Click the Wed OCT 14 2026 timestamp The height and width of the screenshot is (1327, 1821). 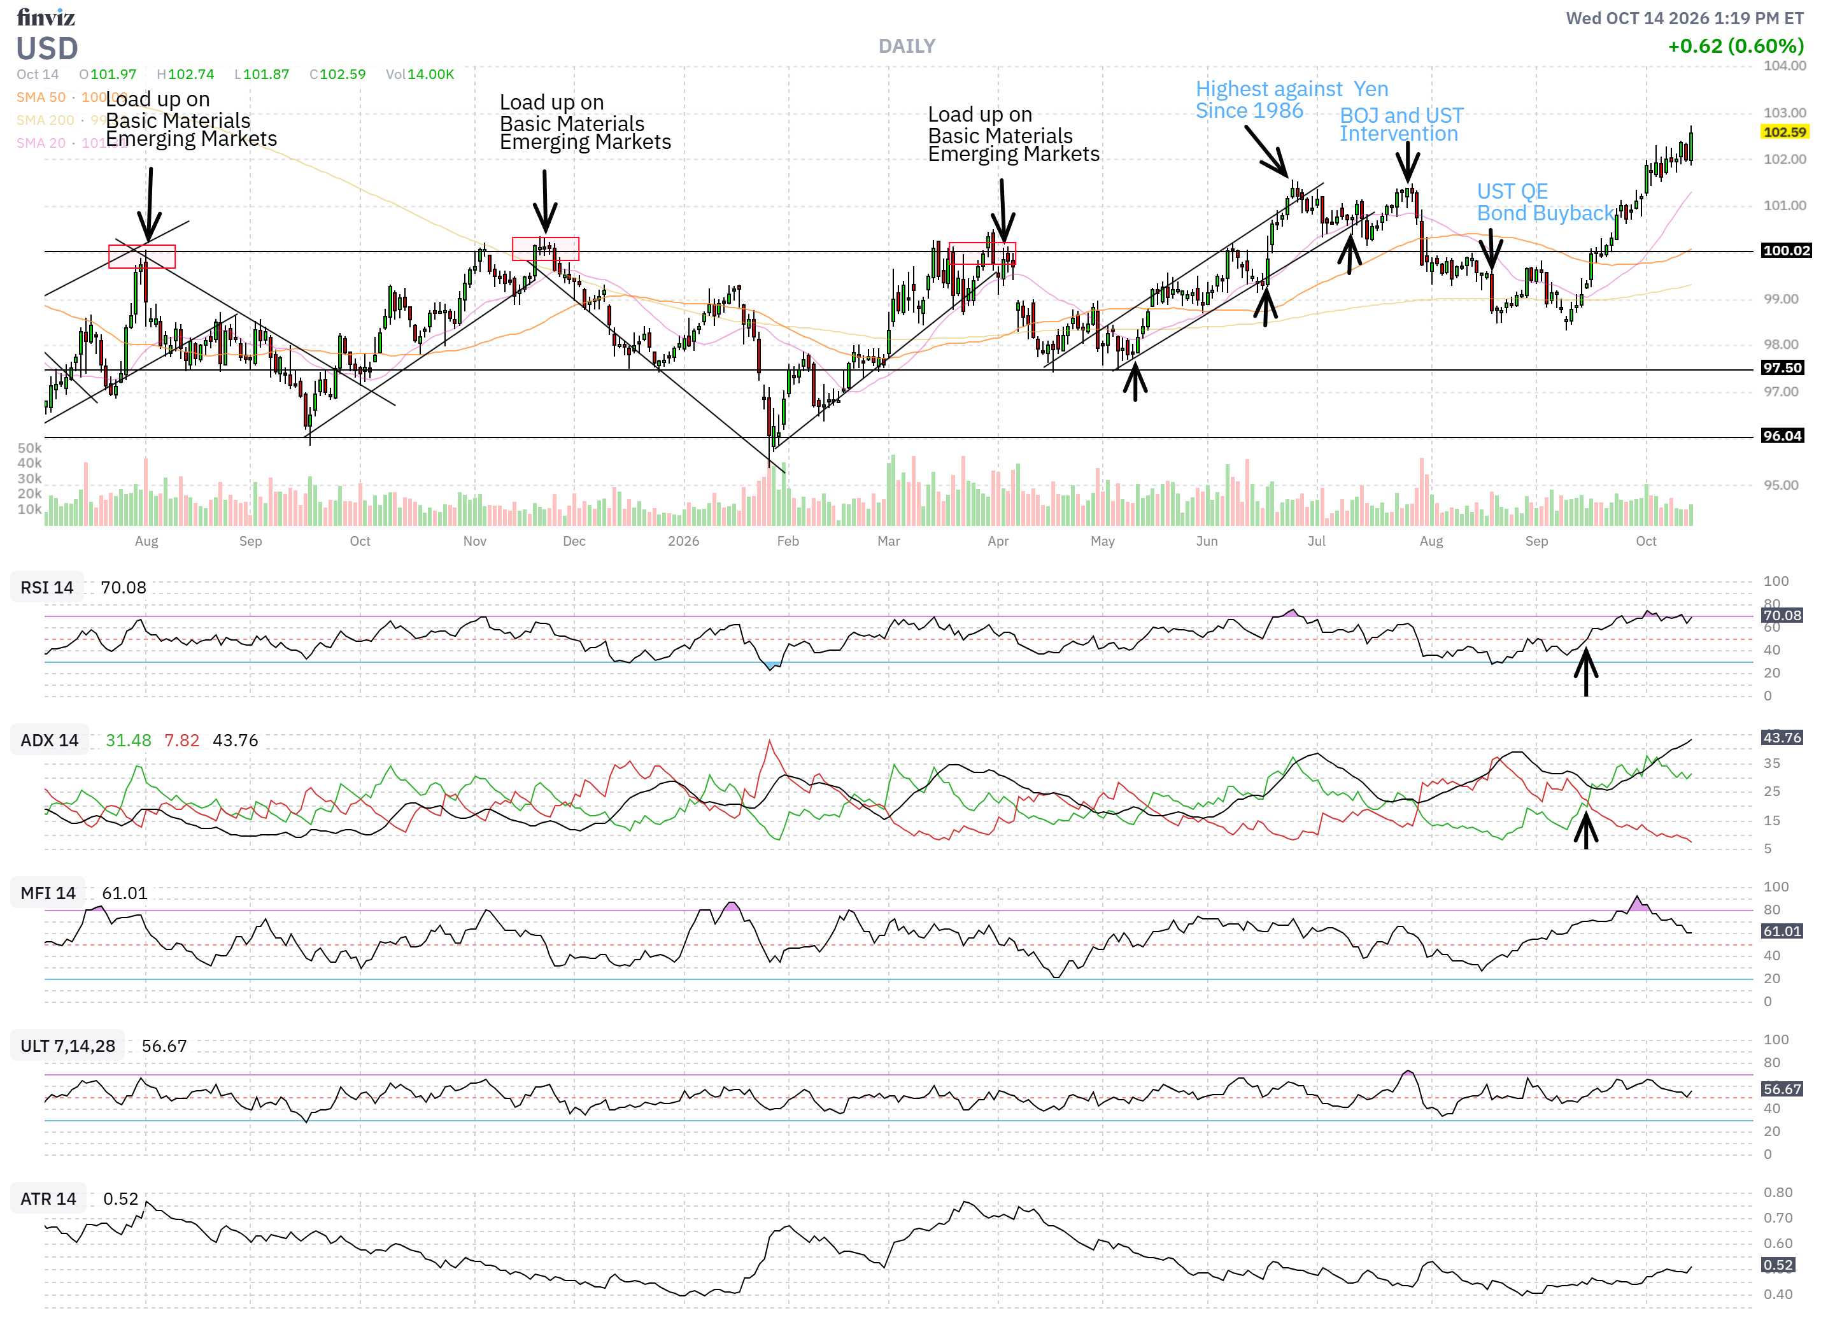pos(1685,18)
